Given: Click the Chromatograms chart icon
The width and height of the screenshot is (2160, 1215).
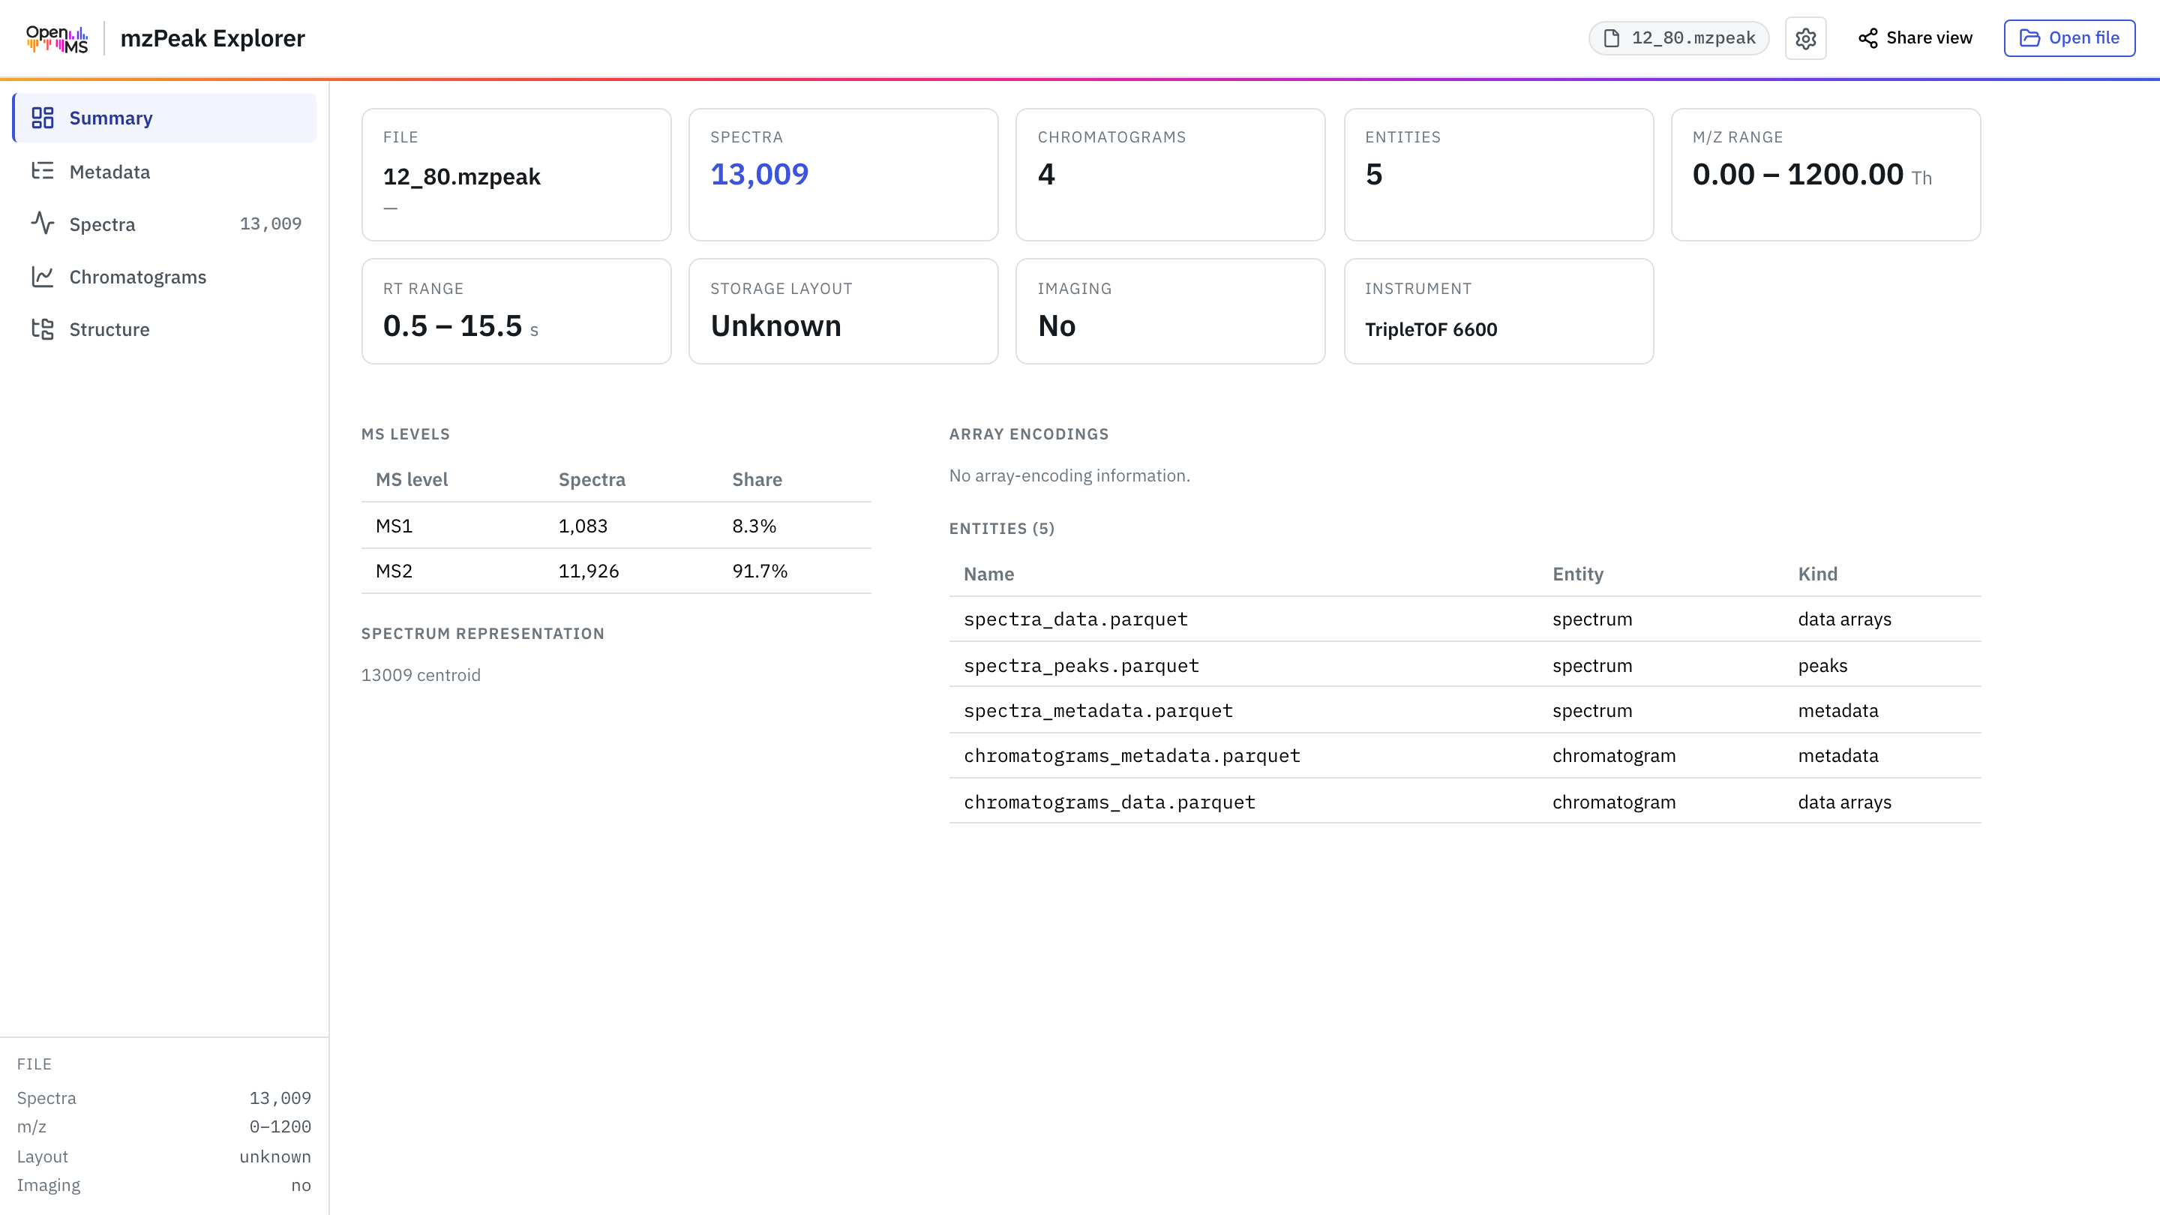Looking at the screenshot, I should 43,277.
